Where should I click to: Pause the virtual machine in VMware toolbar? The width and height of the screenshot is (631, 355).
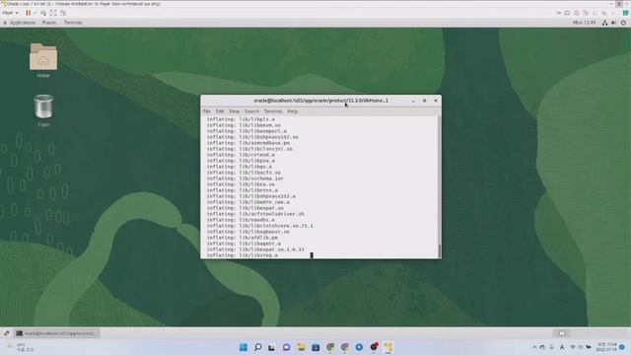pos(29,13)
